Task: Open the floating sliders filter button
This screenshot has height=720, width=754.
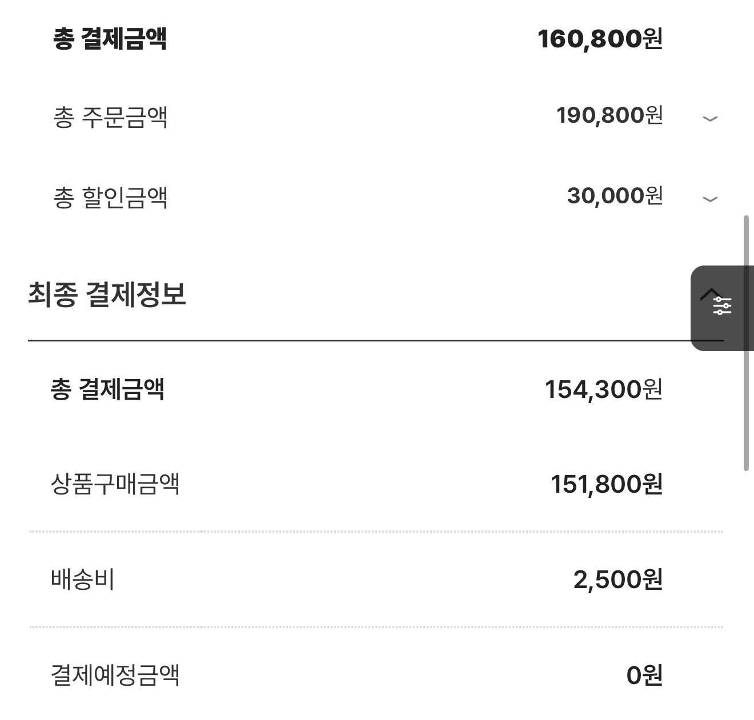Action: (722, 307)
